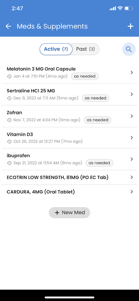
Task: Tap history clock icon under Sertraline
Action: [x=9, y=98]
